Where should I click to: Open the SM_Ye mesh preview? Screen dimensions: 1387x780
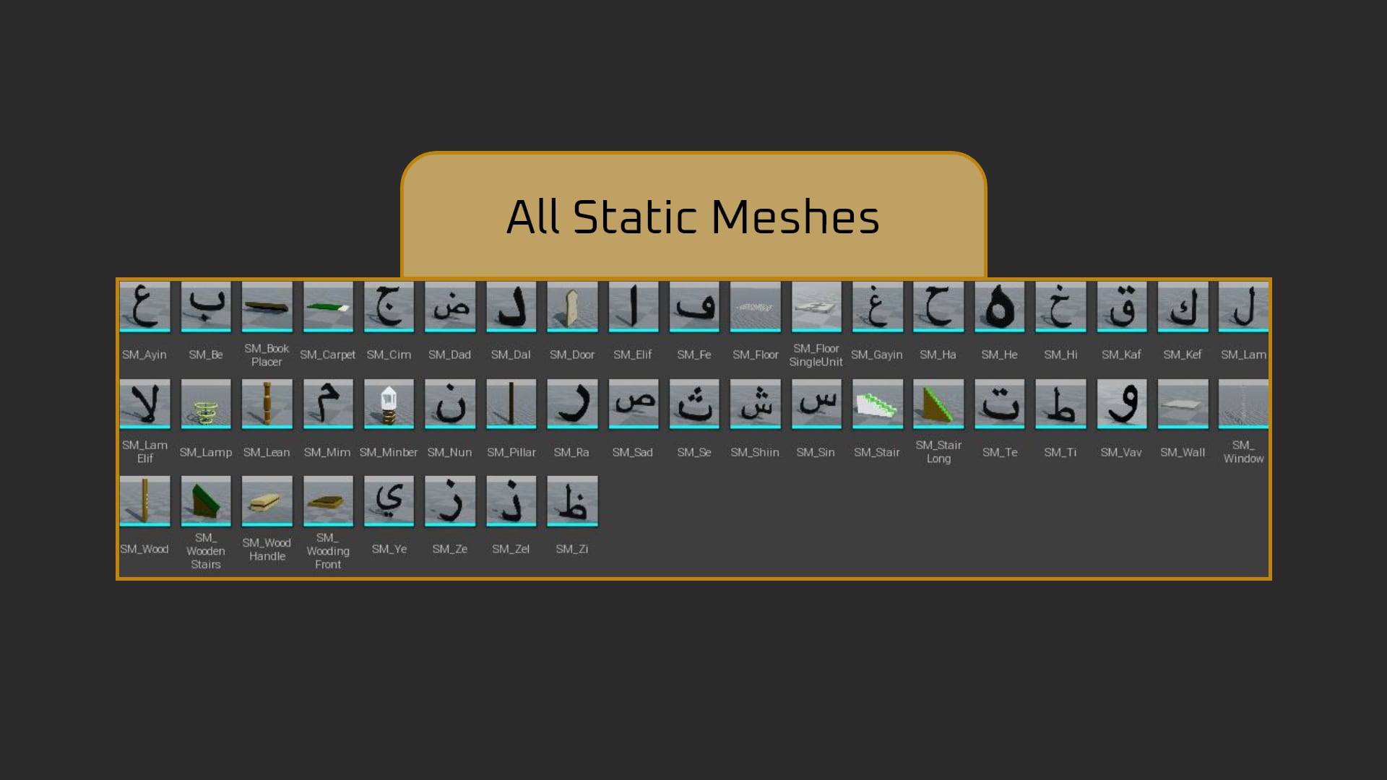pos(388,501)
